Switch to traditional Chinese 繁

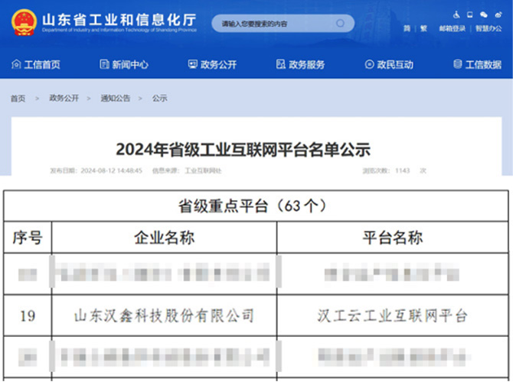423,29
